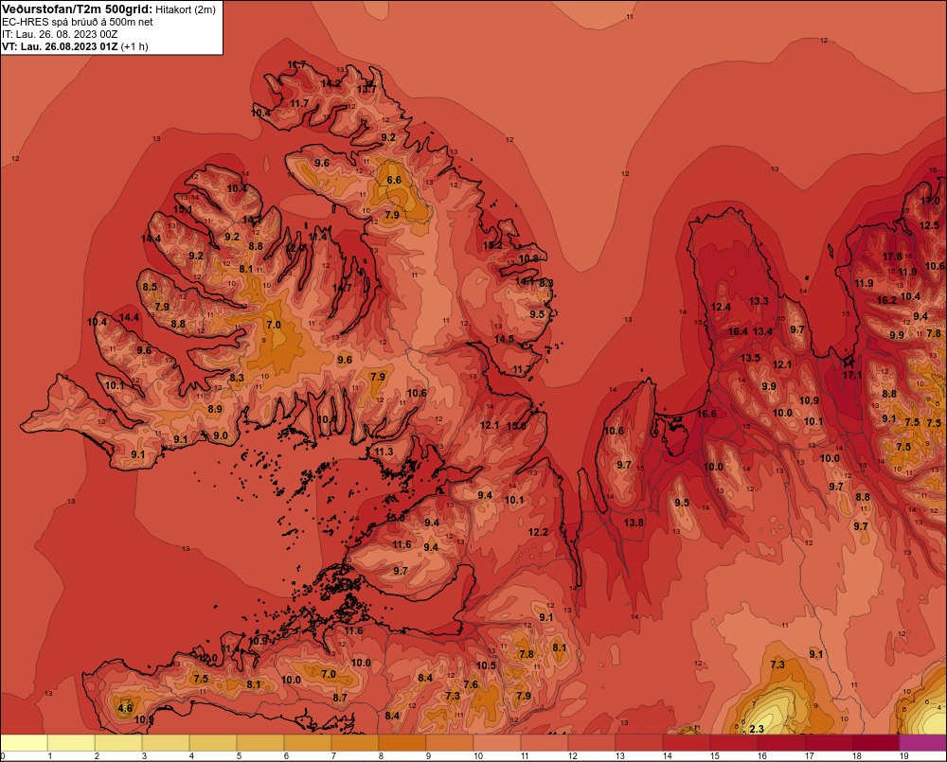This screenshot has height=762, width=947.
Task: Click the 12.5 temperature value
Action: [930, 225]
